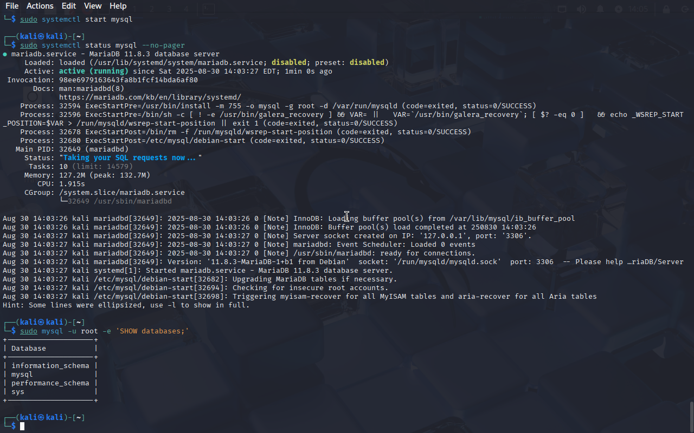The image size is (694, 433).
Task: Click 'active (running)' status text
Action: coord(94,71)
